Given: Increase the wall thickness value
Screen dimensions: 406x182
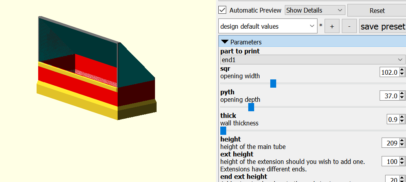Looking at the screenshot, I should [x=402, y=117].
